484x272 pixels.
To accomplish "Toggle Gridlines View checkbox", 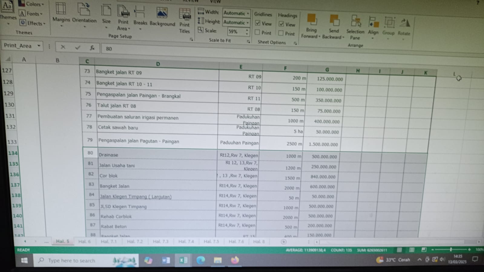I will tap(258, 23).
